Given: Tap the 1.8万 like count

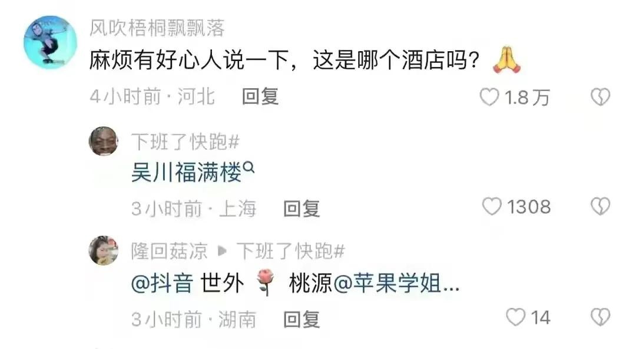Looking at the screenshot, I should [527, 98].
